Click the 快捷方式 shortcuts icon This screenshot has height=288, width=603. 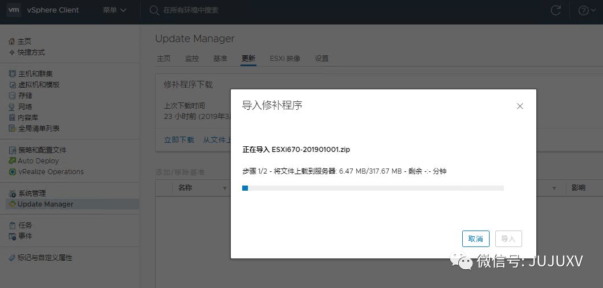pos(12,52)
